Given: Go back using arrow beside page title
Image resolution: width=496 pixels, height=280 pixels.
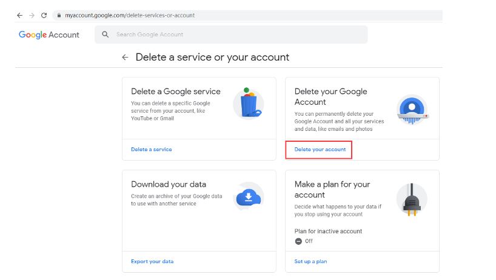Looking at the screenshot, I should [x=125, y=58].
